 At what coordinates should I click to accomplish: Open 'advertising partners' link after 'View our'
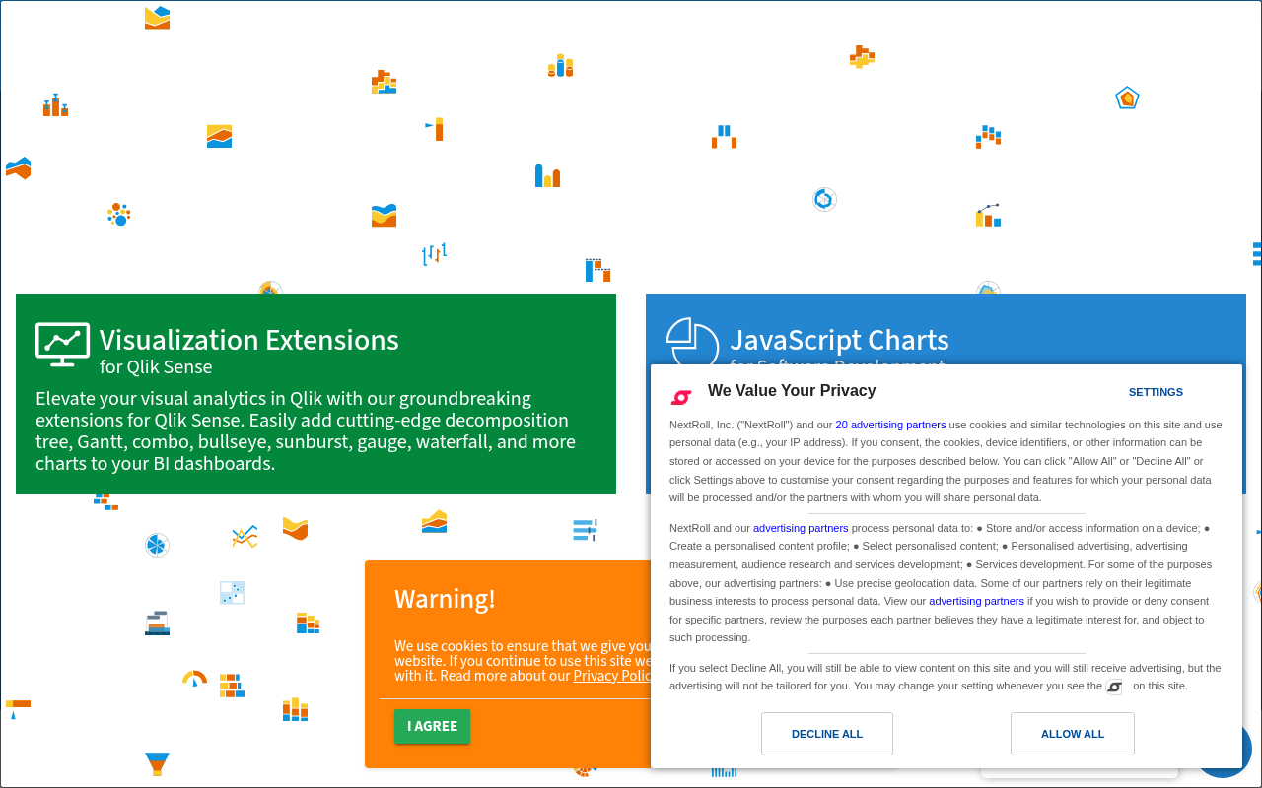tap(976, 601)
